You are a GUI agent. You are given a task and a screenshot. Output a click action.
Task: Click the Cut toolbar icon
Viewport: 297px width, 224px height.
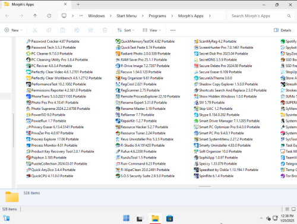(35, 30)
